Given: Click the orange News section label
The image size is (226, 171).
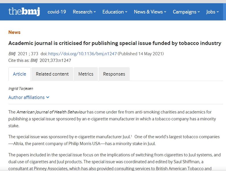Looking at the screenshot, I should point(15,32).
